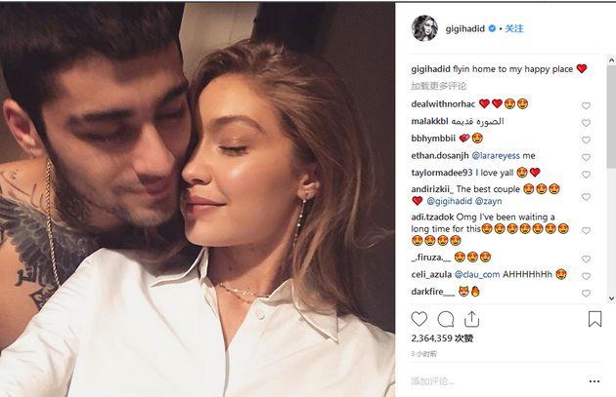Save the post with the bookmark icon

point(594,319)
